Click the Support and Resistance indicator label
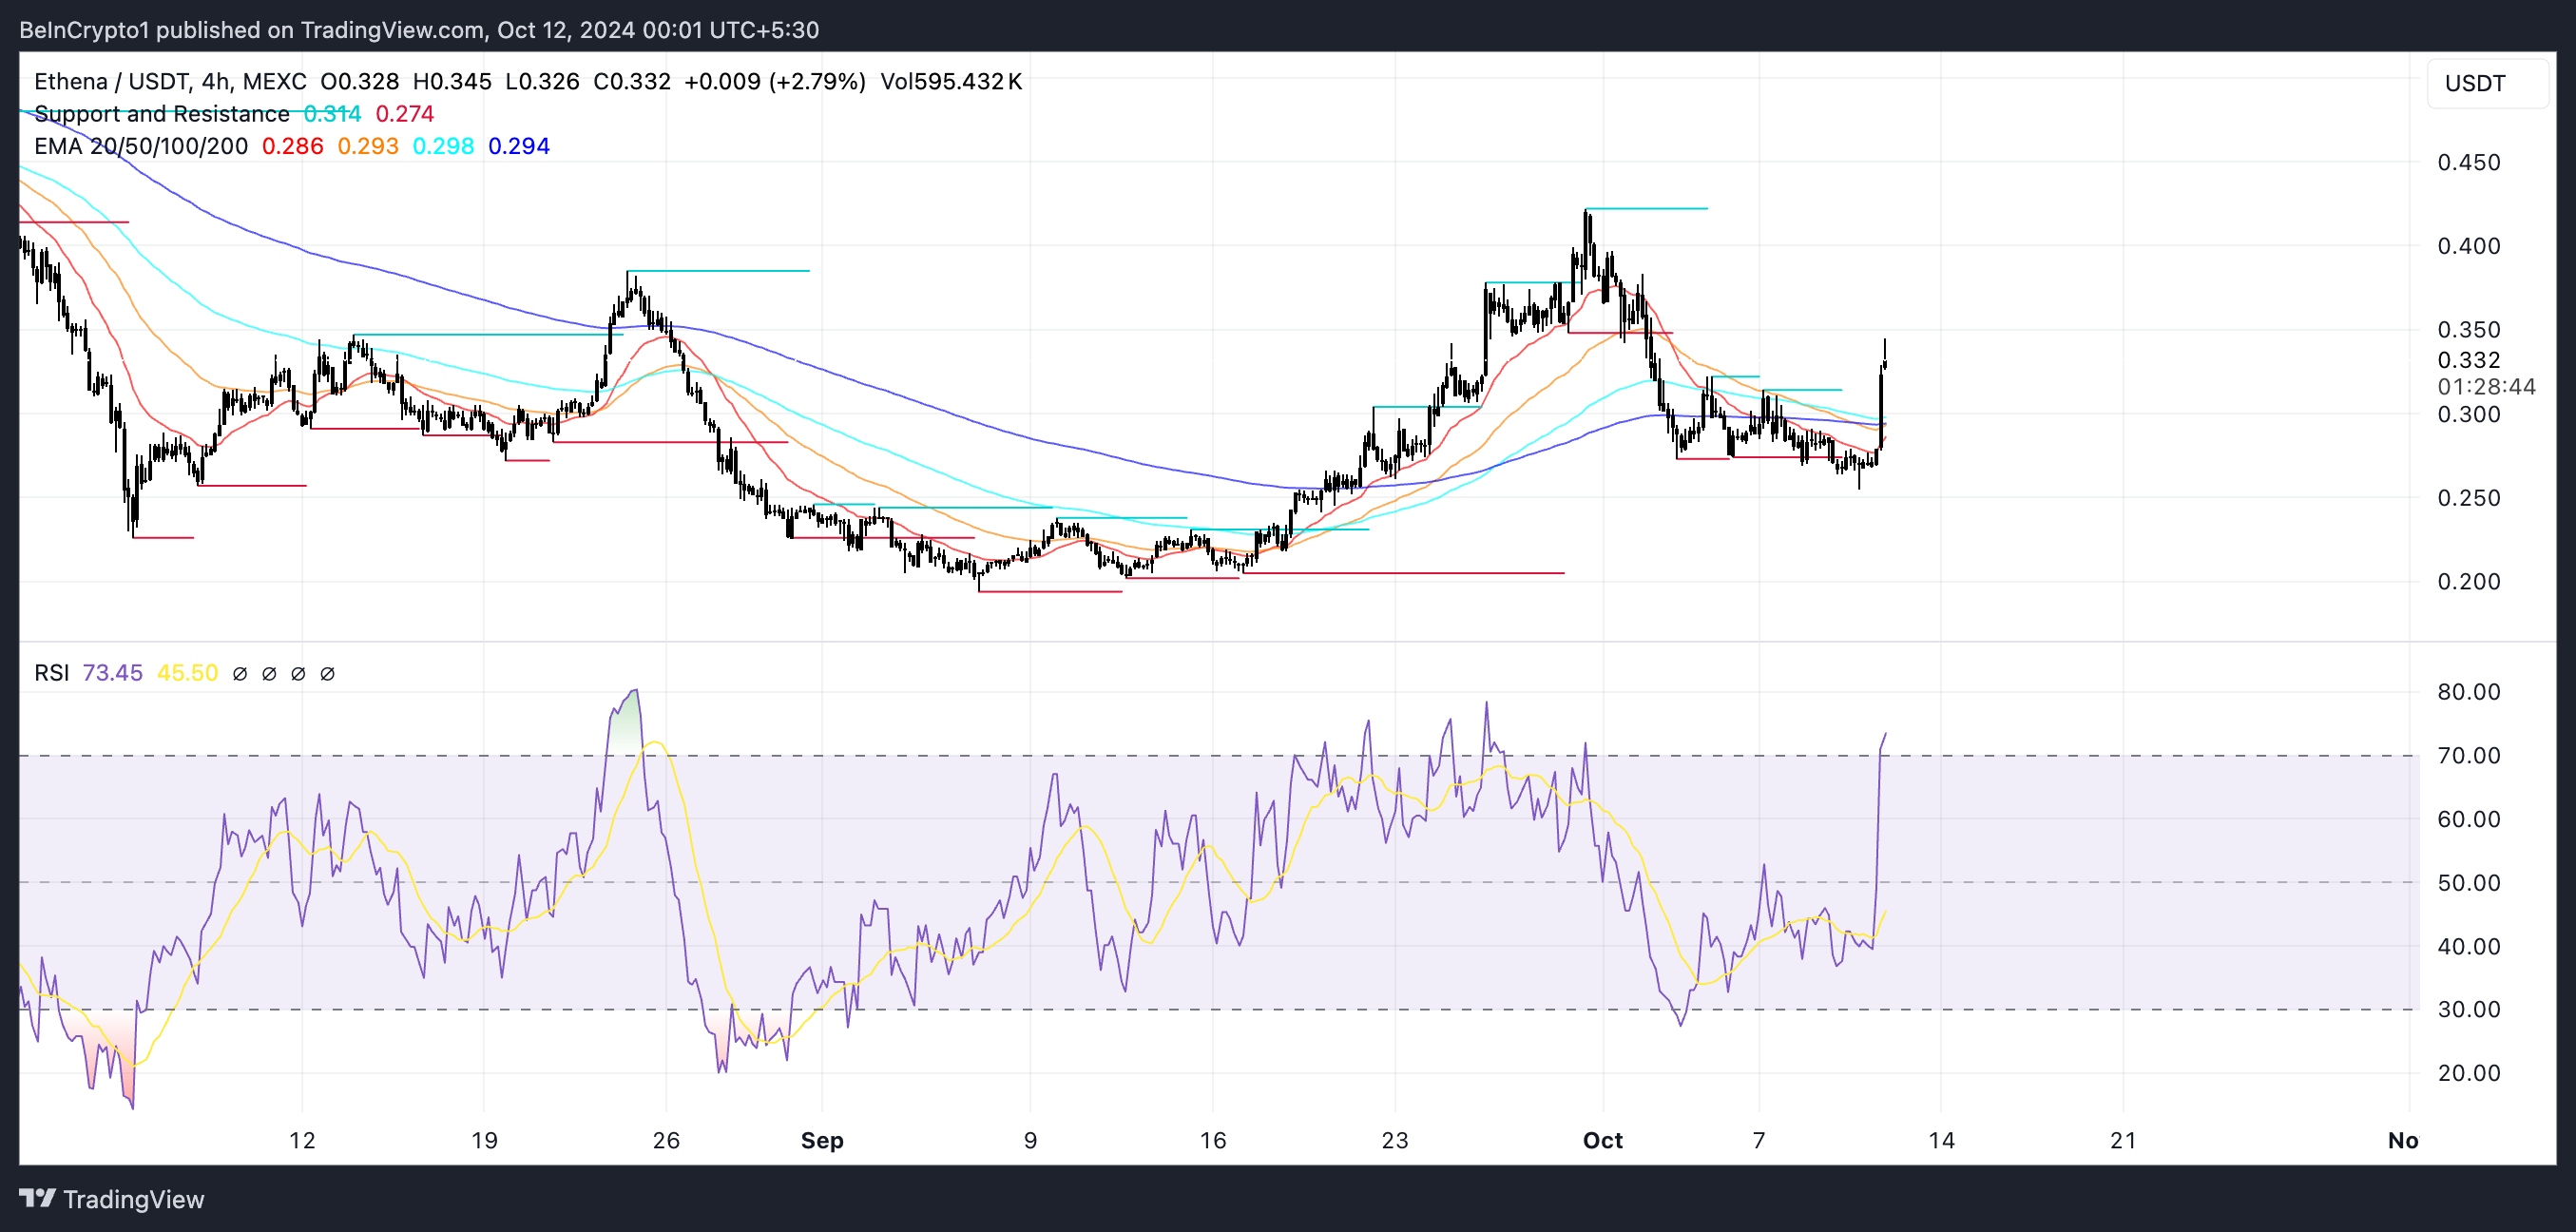The width and height of the screenshot is (2576, 1232). (x=161, y=114)
